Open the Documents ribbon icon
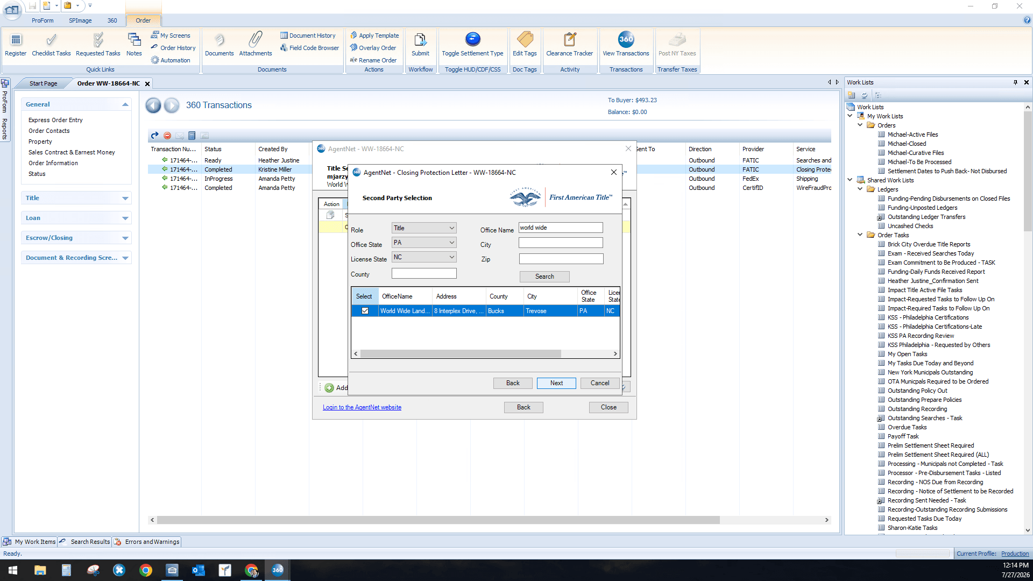Screen dimensions: 1033x581 click(219, 44)
